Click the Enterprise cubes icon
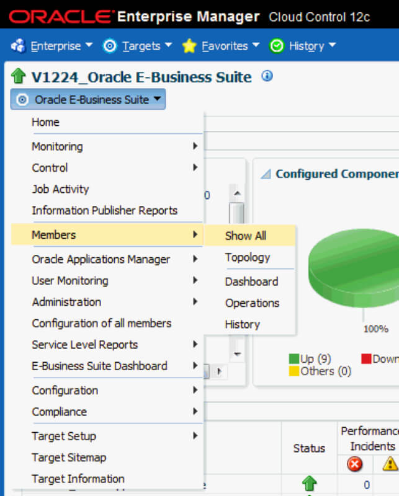The width and height of the screenshot is (399, 496). click(18, 46)
